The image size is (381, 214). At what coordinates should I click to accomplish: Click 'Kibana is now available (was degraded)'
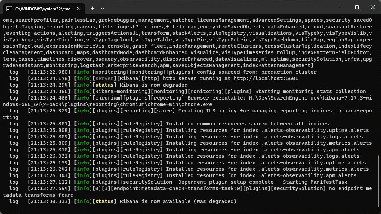click(x=178, y=202)
